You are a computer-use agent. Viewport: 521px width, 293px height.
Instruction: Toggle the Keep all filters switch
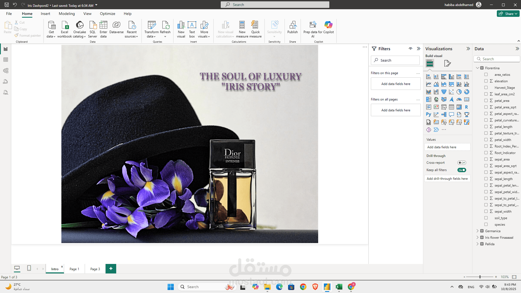[462, 170]
